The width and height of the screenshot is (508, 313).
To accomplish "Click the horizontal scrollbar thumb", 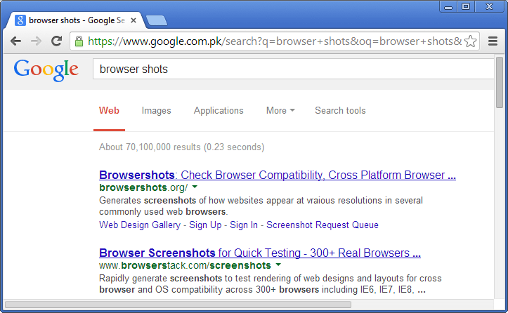I will click(x=178, y=305).
